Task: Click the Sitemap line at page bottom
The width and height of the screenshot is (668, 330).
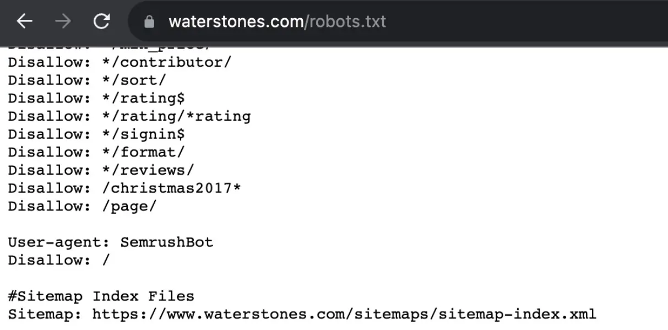Action: [300, 314]
